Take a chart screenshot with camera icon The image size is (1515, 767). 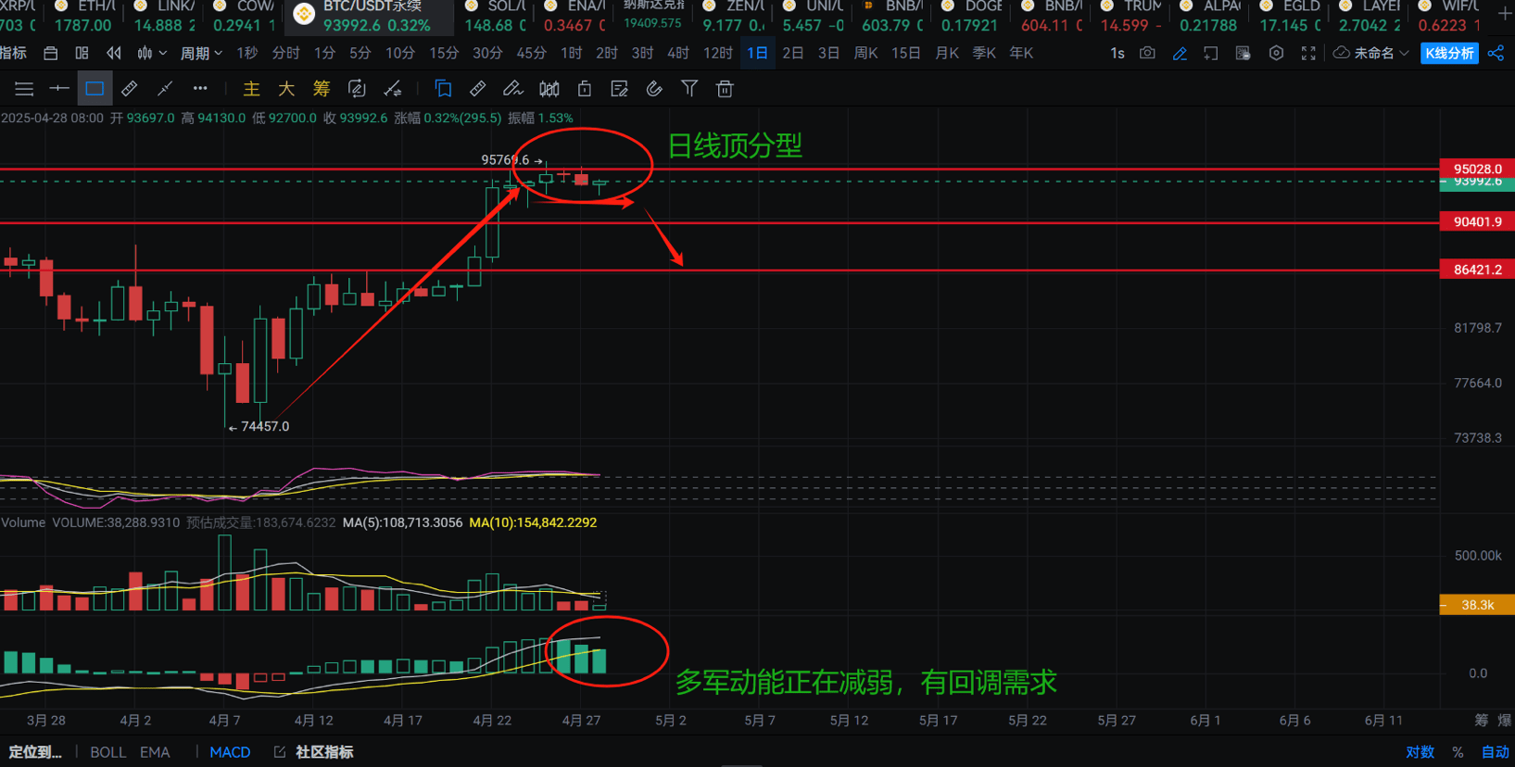[x=1147, y=54]
